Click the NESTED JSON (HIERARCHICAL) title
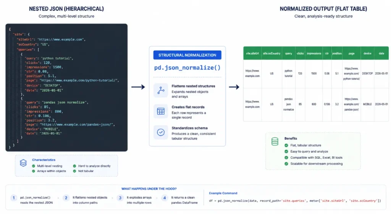Viewport: 391px width, 214px height. pos(66,9)
